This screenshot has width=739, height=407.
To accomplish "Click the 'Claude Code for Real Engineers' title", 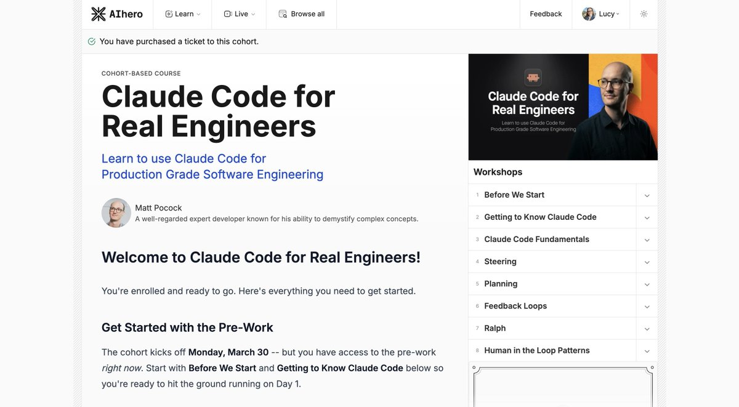I will coord(218,111).
